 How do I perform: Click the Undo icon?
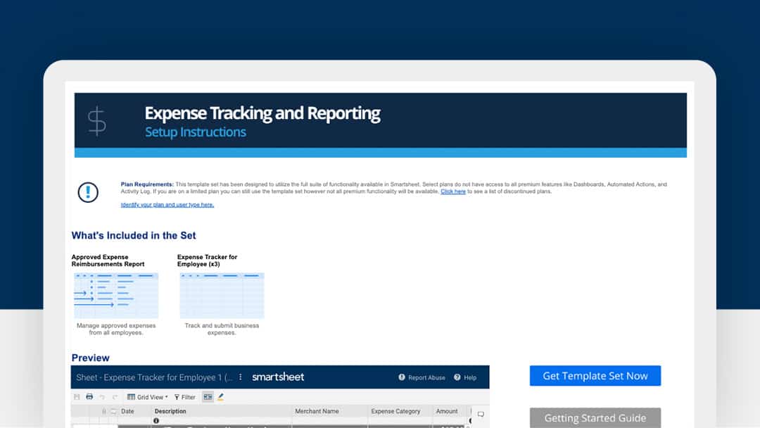click(x=103, y=396)
